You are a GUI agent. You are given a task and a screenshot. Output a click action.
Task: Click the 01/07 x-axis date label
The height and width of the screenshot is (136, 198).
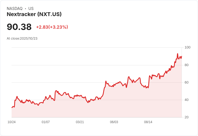pos(45,122)
